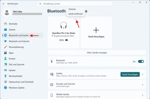Click the Barrierefreiheit figure icon
The height and width of the screenshot is (99, 150).
point(5,76)
